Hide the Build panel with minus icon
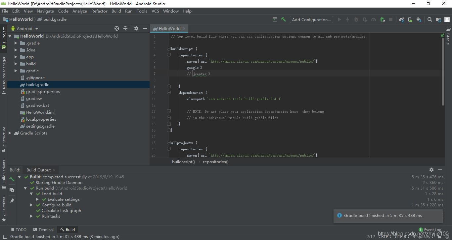Viewport: 452px width, 240px height. tap(440, 170)
